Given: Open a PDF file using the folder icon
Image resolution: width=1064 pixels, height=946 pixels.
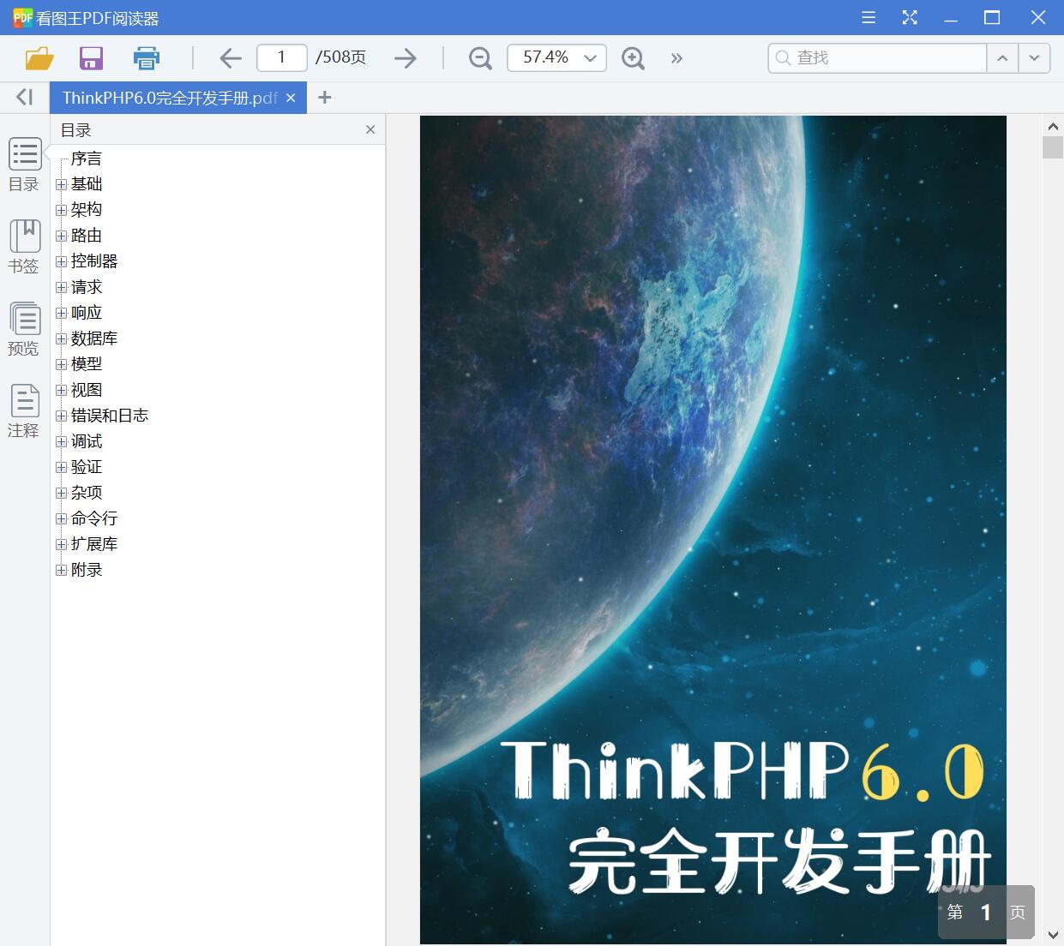Looking at the screenshot, I should pyautogui.click(x=38, y=57).
